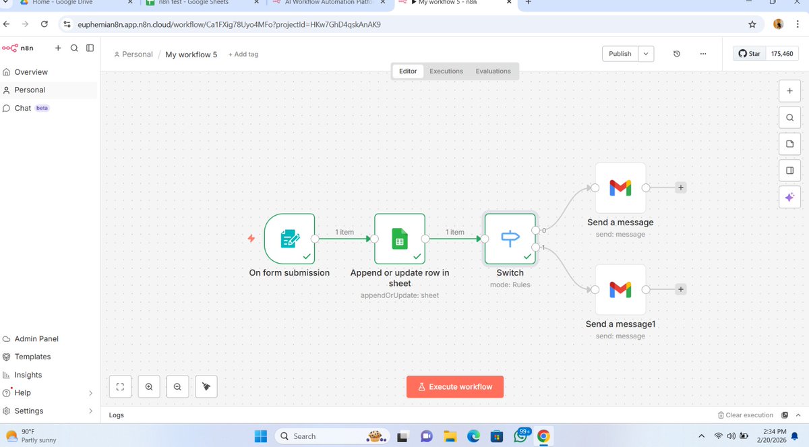Click the trigger lightning bolt icon
Viewport: 809px width, 447px height.
tap(251, 239)
